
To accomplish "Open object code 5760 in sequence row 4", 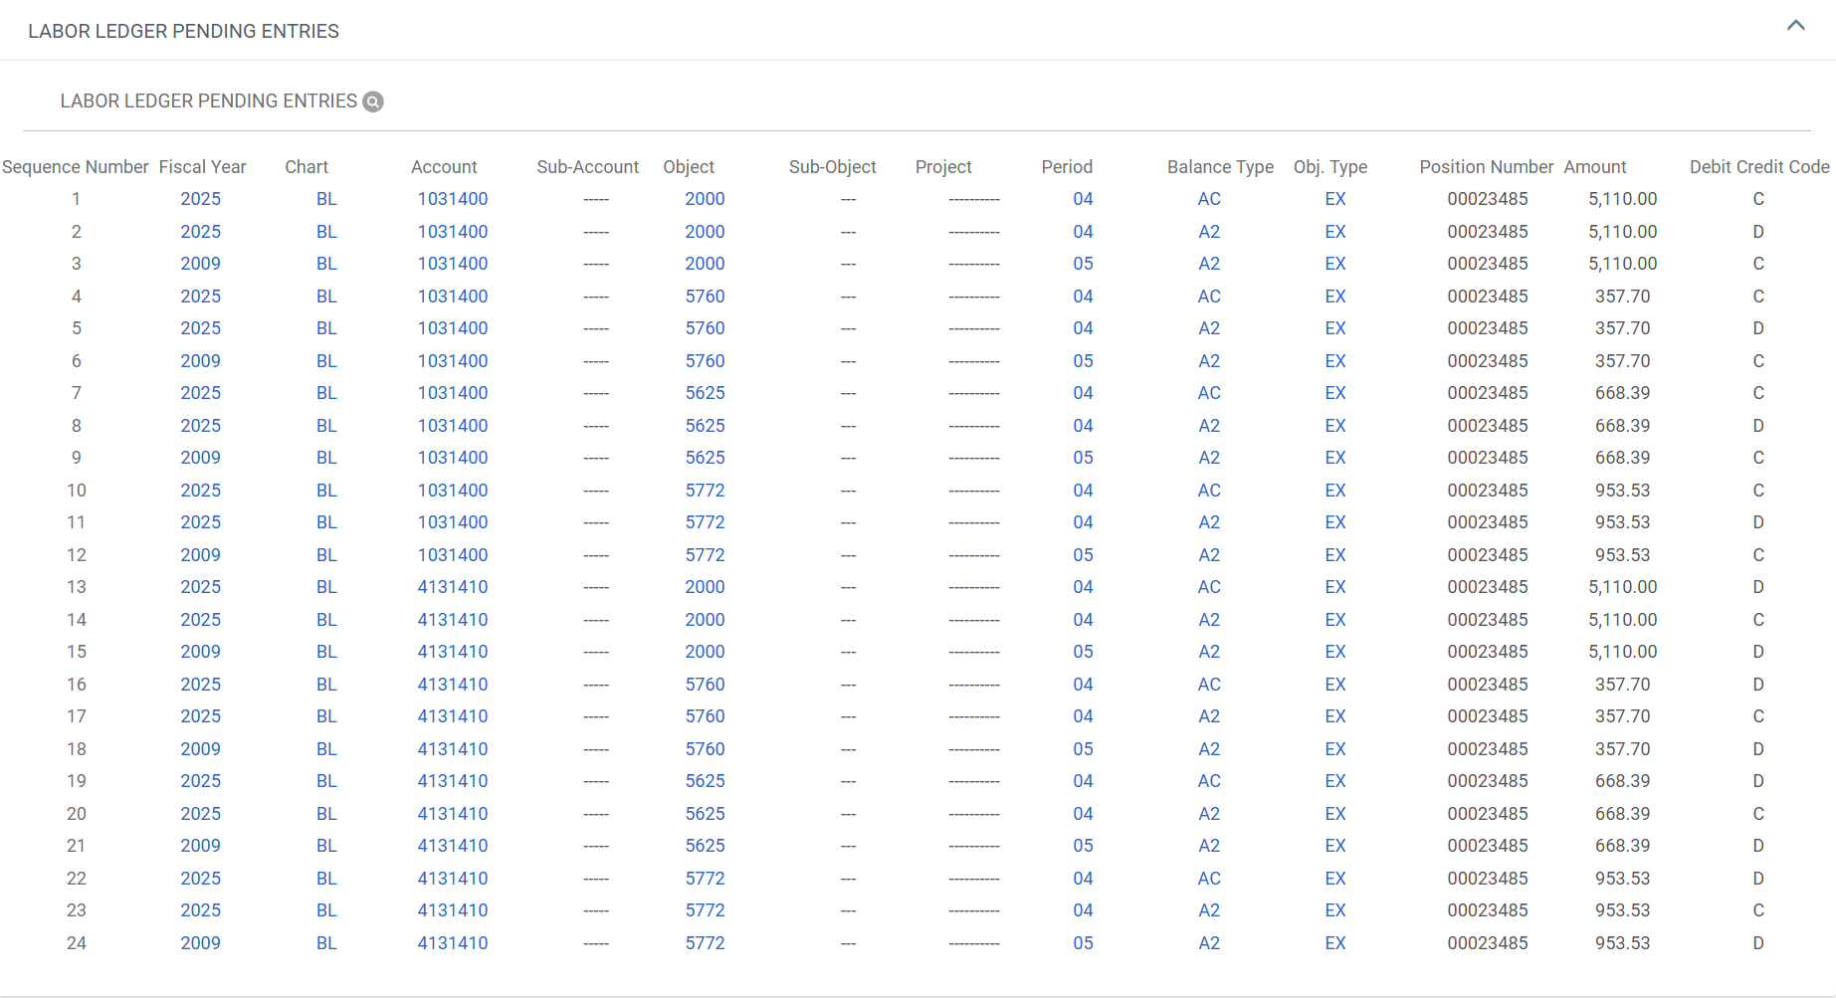I will [705, 297].
